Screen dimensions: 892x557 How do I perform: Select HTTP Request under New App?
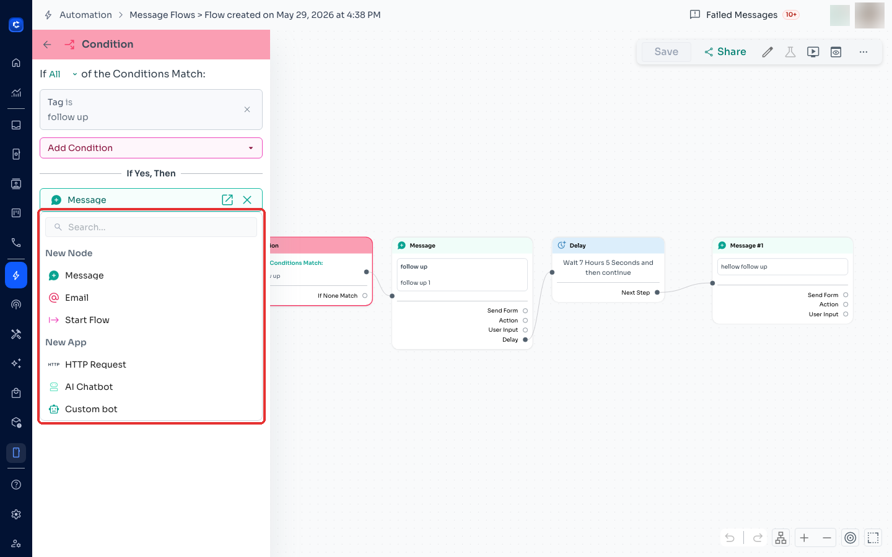[151, 365]
